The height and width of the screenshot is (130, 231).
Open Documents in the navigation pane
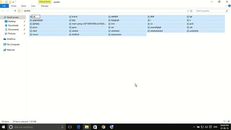tap(13, 30)
